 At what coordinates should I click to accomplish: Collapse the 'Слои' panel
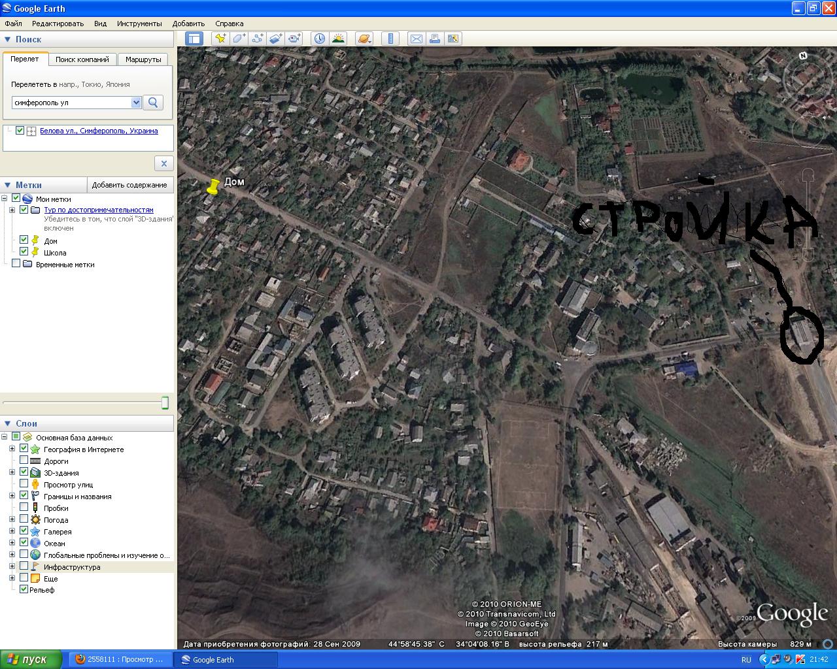point(7,423)
